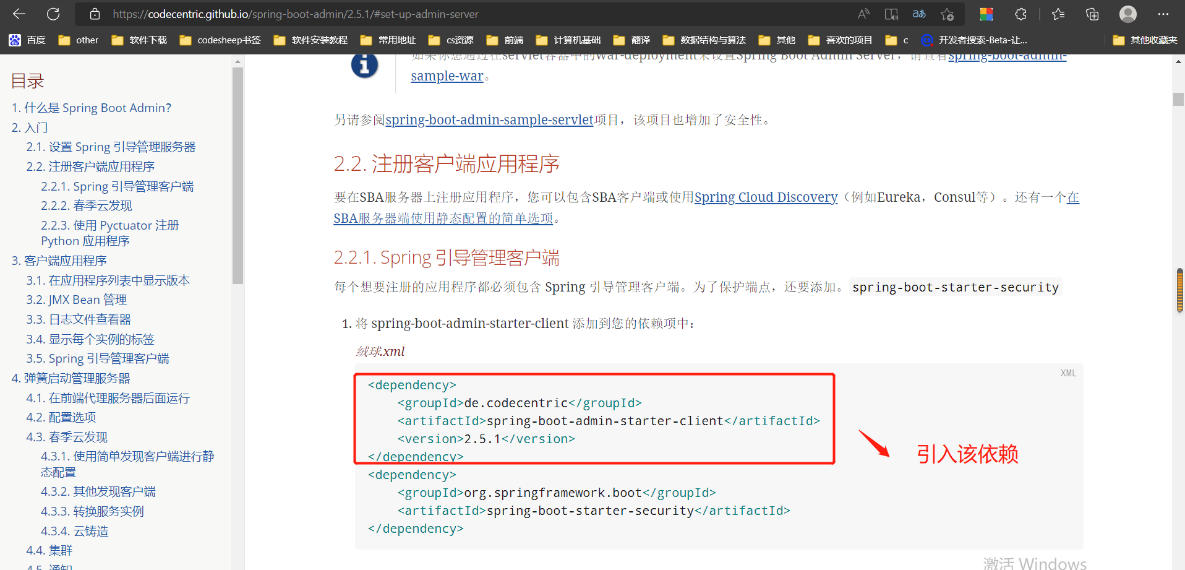Go to '4.3. 春季云发现' in contents
The height and width of the screenshot is (570, 1185).
coord(67,437)
